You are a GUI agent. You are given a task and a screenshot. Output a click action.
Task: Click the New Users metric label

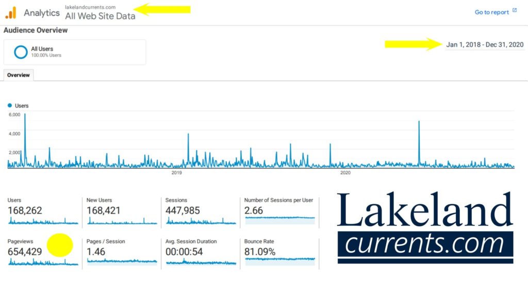tap(99, 200)
